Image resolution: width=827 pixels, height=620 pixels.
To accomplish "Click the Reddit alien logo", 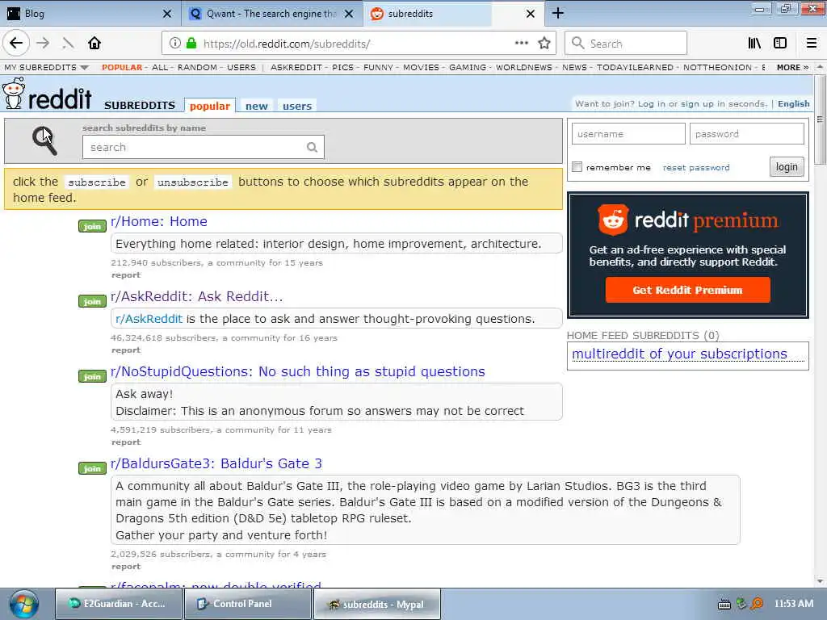I will [x=14, y=94].
